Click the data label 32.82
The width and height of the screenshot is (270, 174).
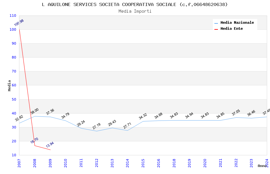click(x=19, y=118)
